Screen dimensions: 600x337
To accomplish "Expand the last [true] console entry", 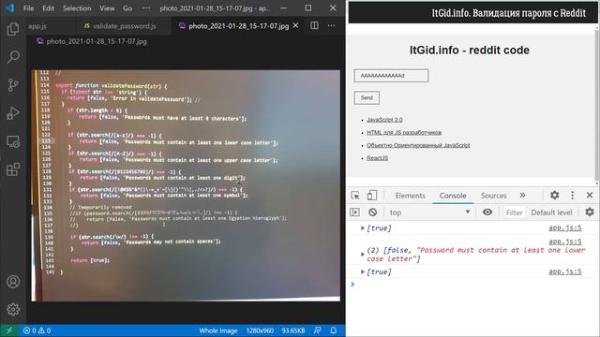I will [363, 271].
